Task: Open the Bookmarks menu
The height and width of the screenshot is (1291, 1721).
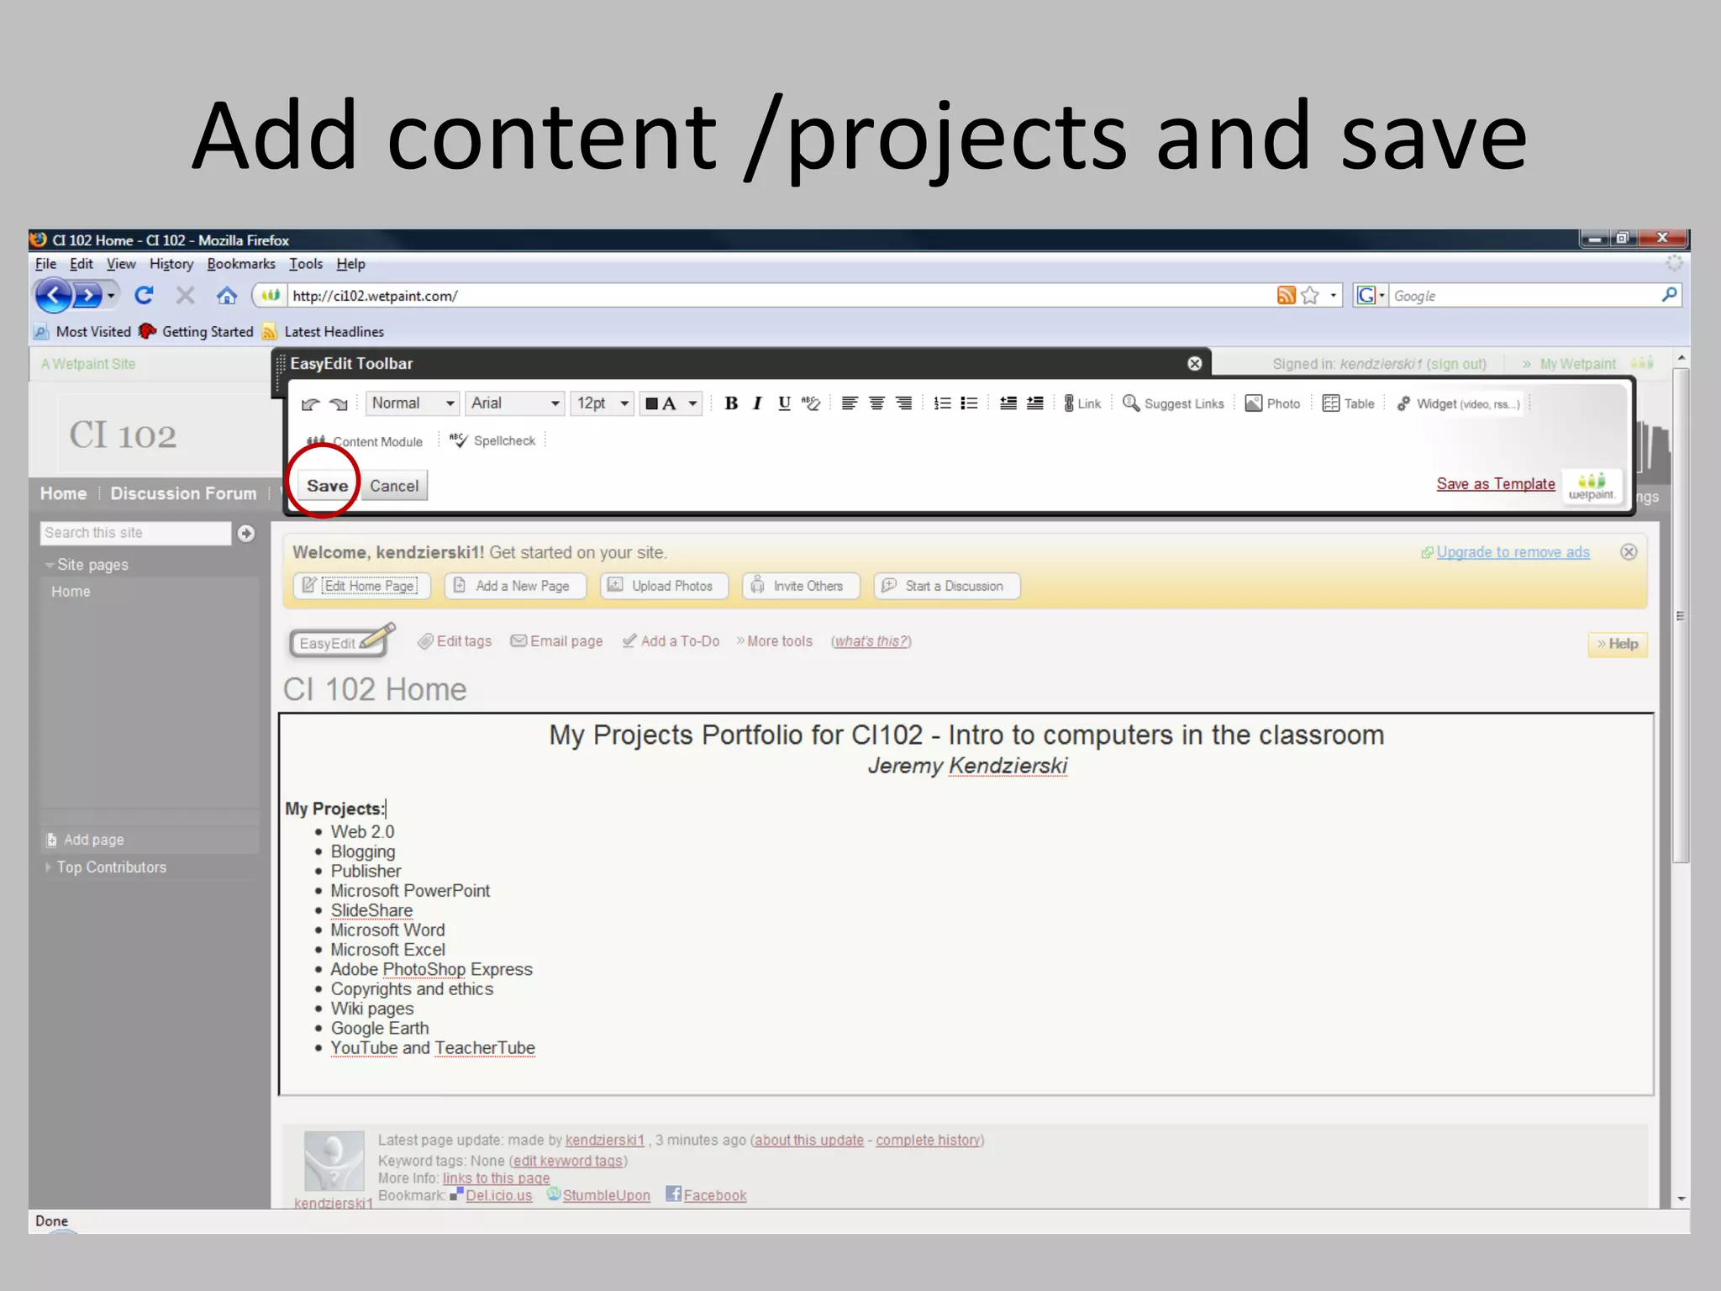Action: [x=241, y=264]
